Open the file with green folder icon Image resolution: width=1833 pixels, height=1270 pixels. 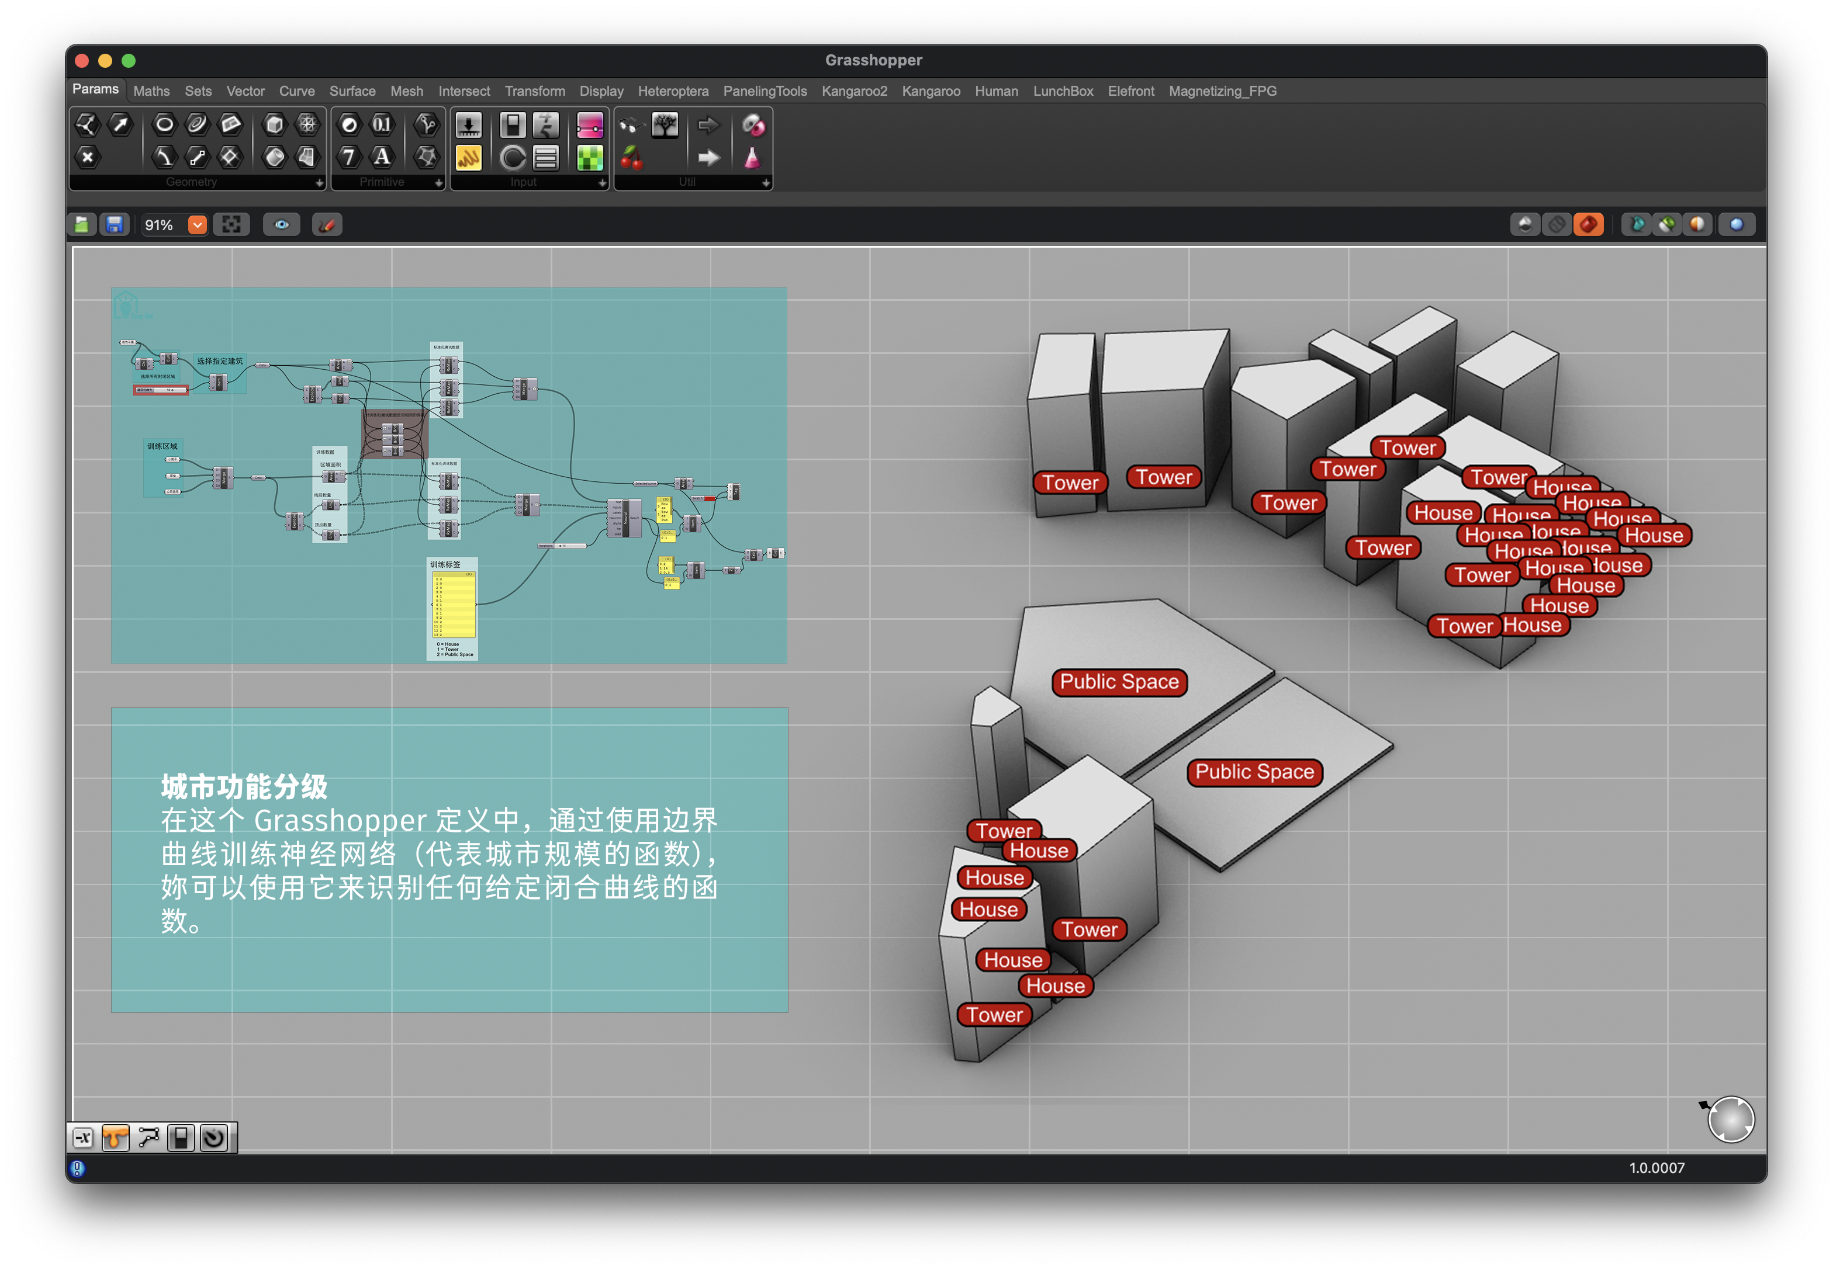pyautogui.click(x=81, y=225)
